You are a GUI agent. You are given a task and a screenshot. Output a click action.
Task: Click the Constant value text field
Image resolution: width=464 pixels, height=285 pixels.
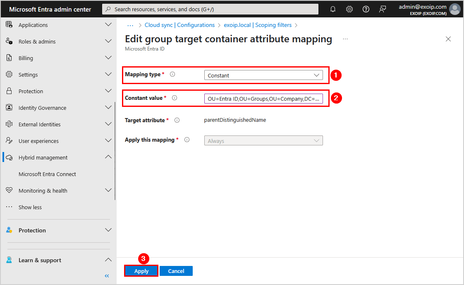[x=263, y=99]
